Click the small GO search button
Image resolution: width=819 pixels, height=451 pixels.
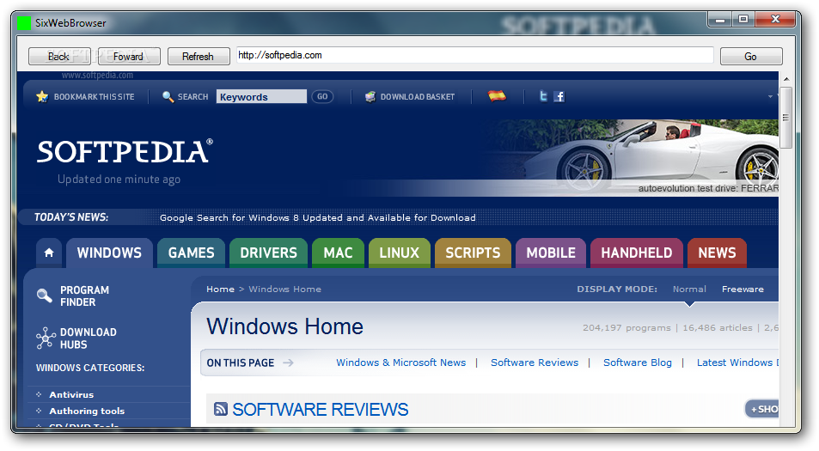click(322, 96)
